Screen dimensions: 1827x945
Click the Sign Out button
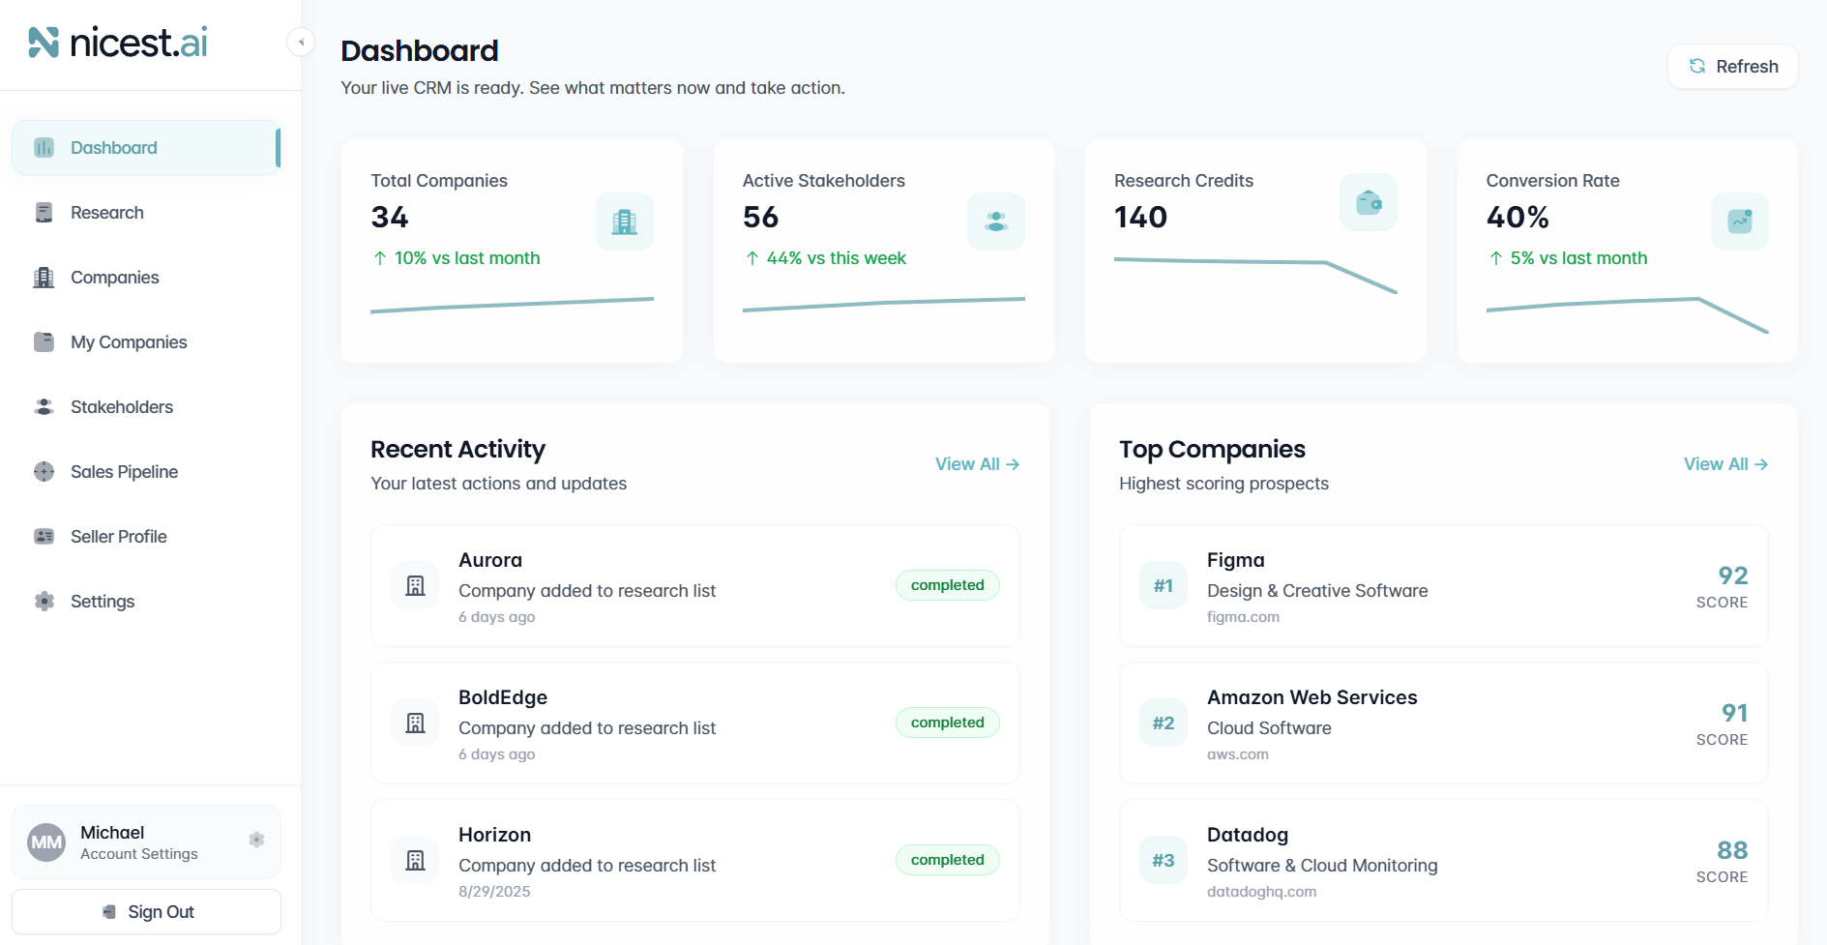147,912
